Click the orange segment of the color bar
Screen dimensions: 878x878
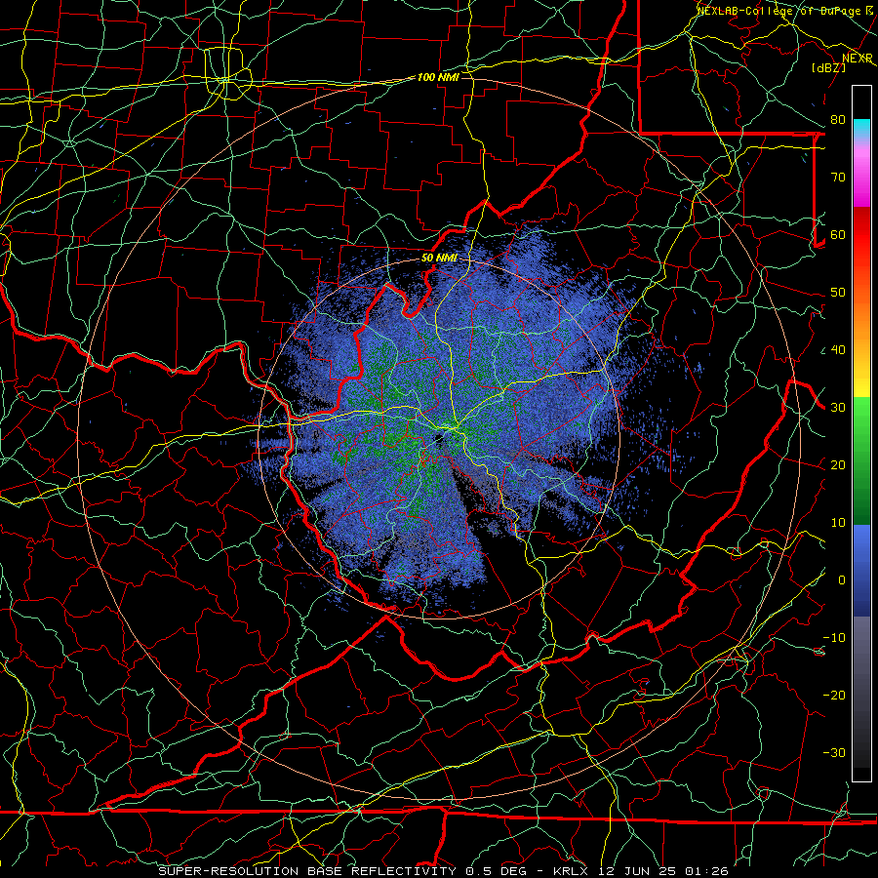[x=861, y=319]
